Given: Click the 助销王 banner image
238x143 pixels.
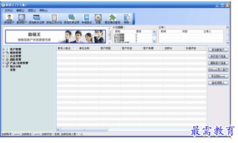Looking at the screenshot, I should (56, 36).
